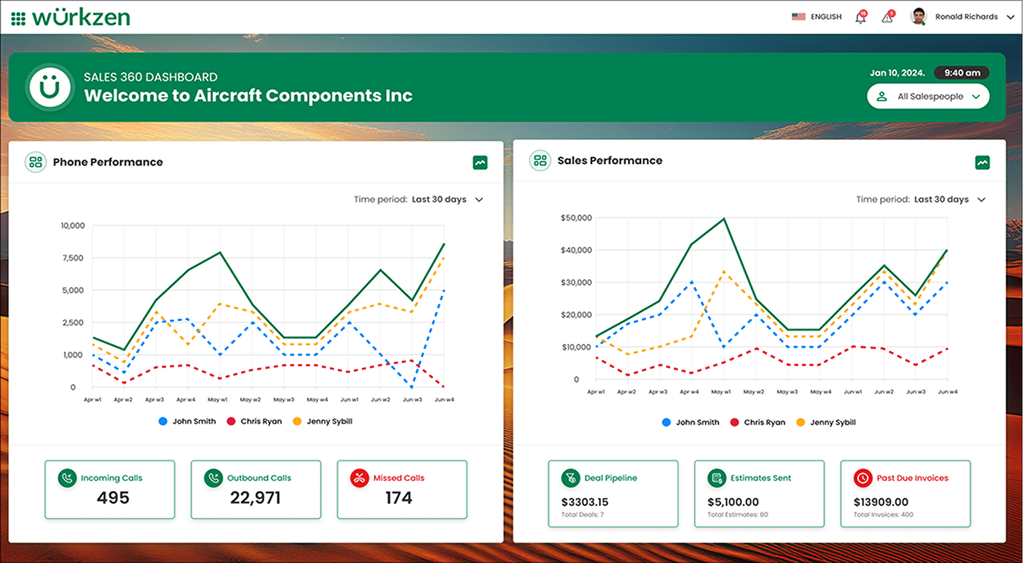The height and width of the screenshot is (563, 1023).
Task: Click the Missed Calls red phone icon
Action: (x=359, y=478)
